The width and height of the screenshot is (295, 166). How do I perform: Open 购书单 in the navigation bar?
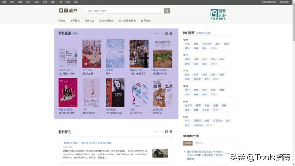[x=62, y=21]
